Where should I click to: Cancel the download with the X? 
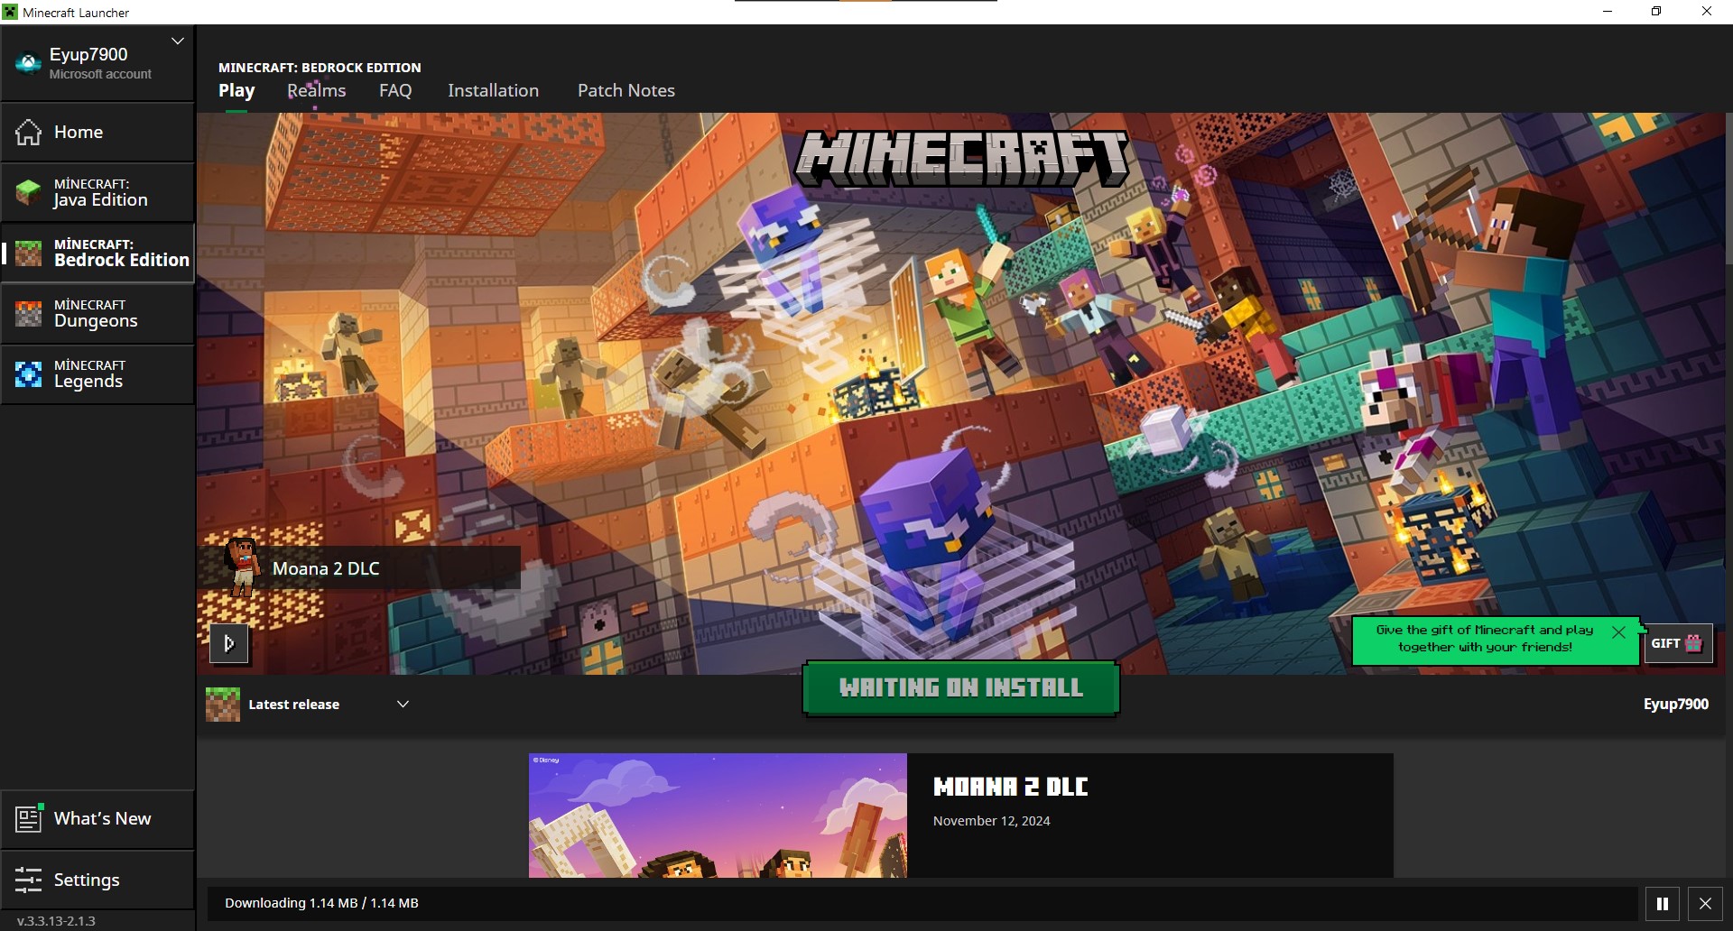point(1705,903)
